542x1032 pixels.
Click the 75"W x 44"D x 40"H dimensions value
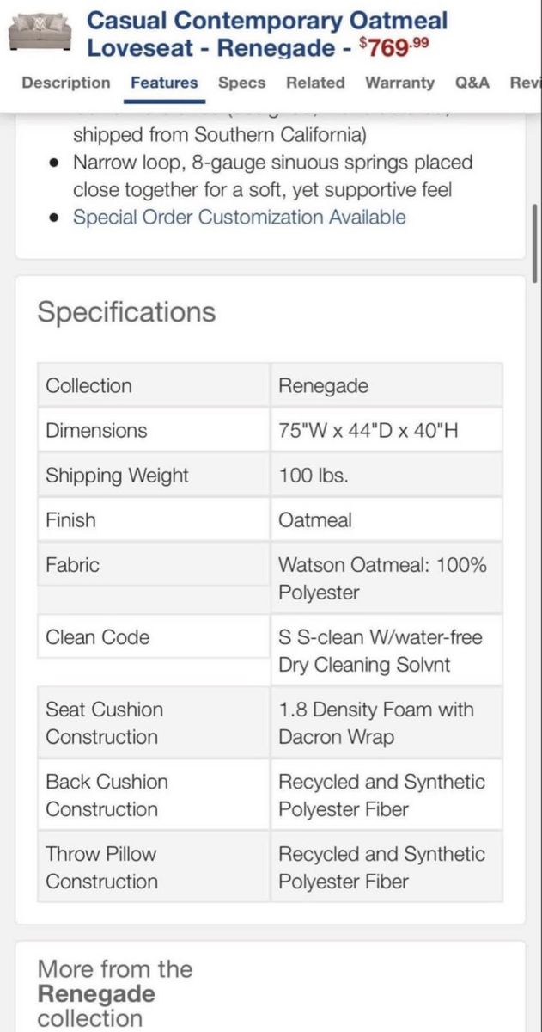point(368,430)
